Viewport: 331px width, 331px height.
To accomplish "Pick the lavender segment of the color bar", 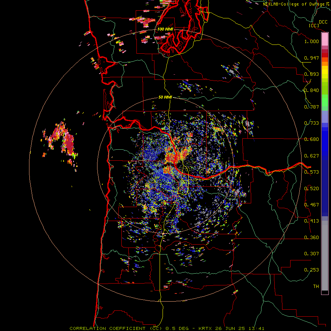I will coord(325,117).
